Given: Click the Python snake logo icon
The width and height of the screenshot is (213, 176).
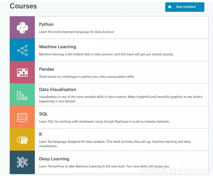Looking at the screenshot, I should pyautogui.click(x=22, y=28).
